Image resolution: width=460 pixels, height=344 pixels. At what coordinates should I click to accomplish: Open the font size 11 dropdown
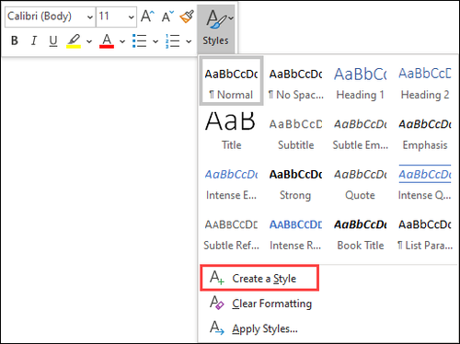pos(116,17)
